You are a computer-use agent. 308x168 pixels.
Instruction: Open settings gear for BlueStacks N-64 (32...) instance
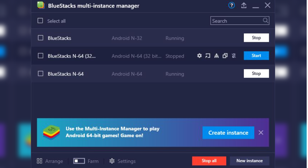[x=199, y=56]
